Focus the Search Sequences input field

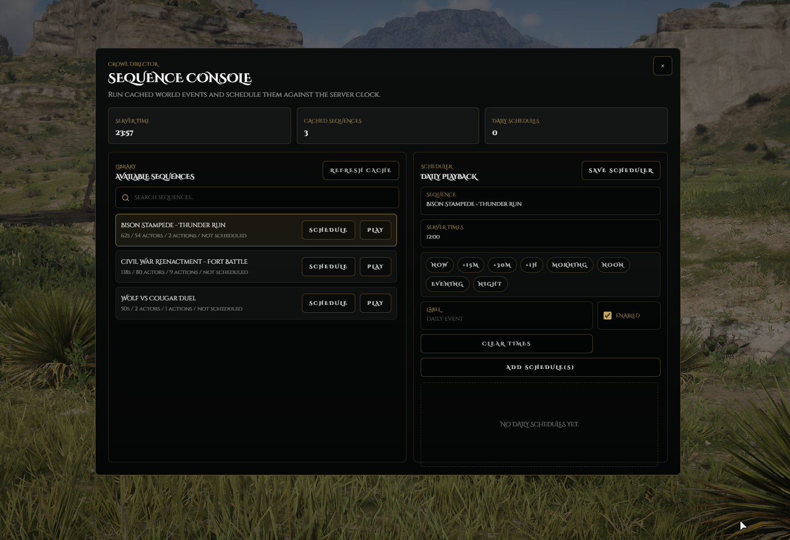pos(257,197)
